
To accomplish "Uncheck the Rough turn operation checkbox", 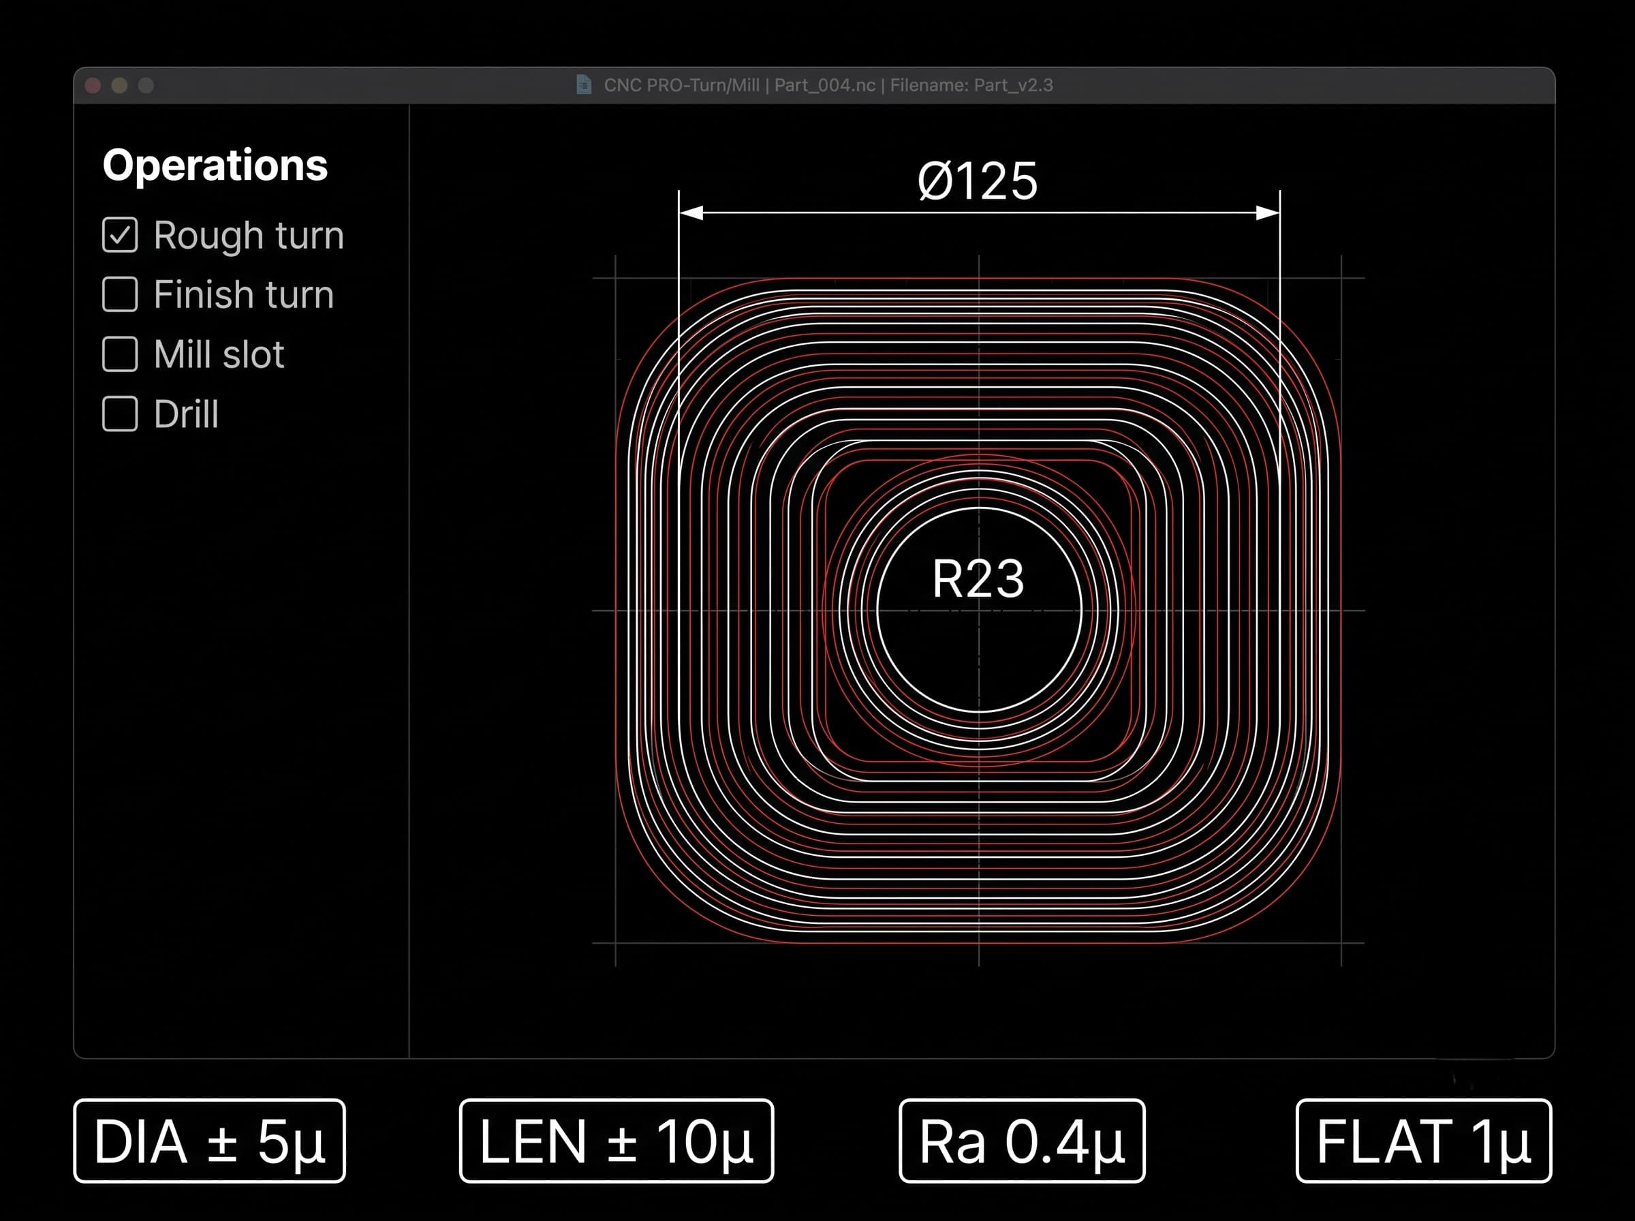I will 120,235.
